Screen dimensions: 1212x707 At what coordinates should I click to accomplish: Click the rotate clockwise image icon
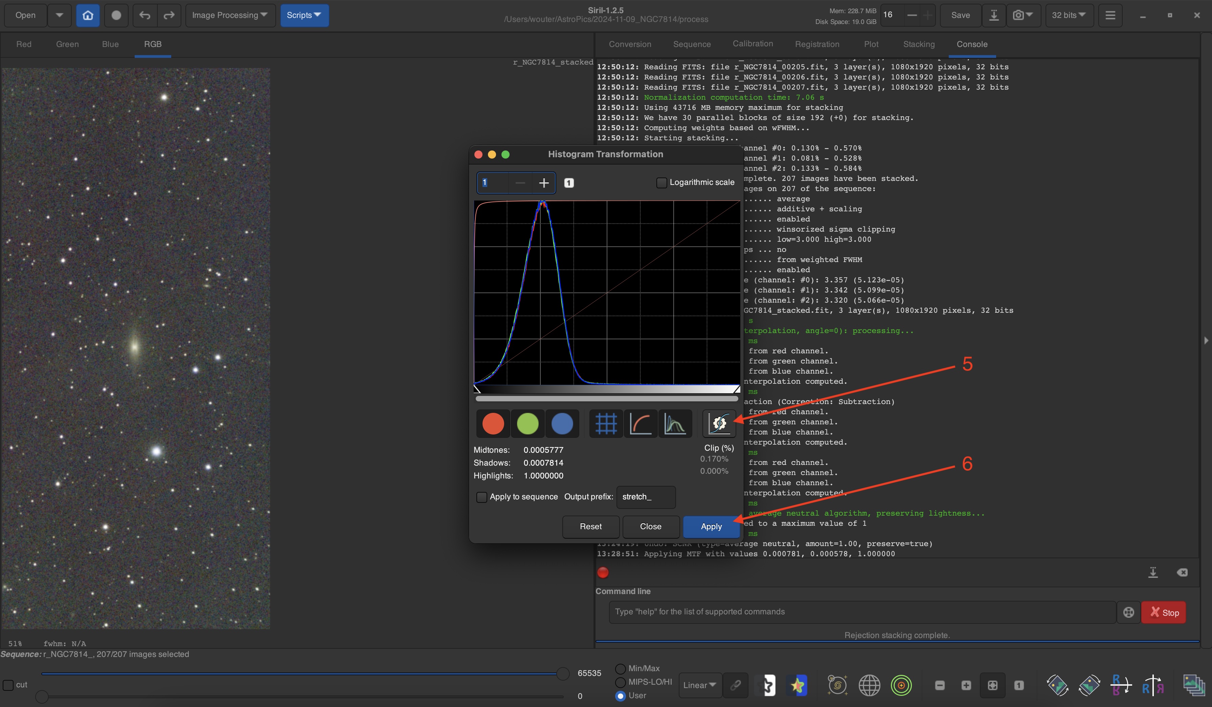pyautogui.click(x=1089, y=685)
